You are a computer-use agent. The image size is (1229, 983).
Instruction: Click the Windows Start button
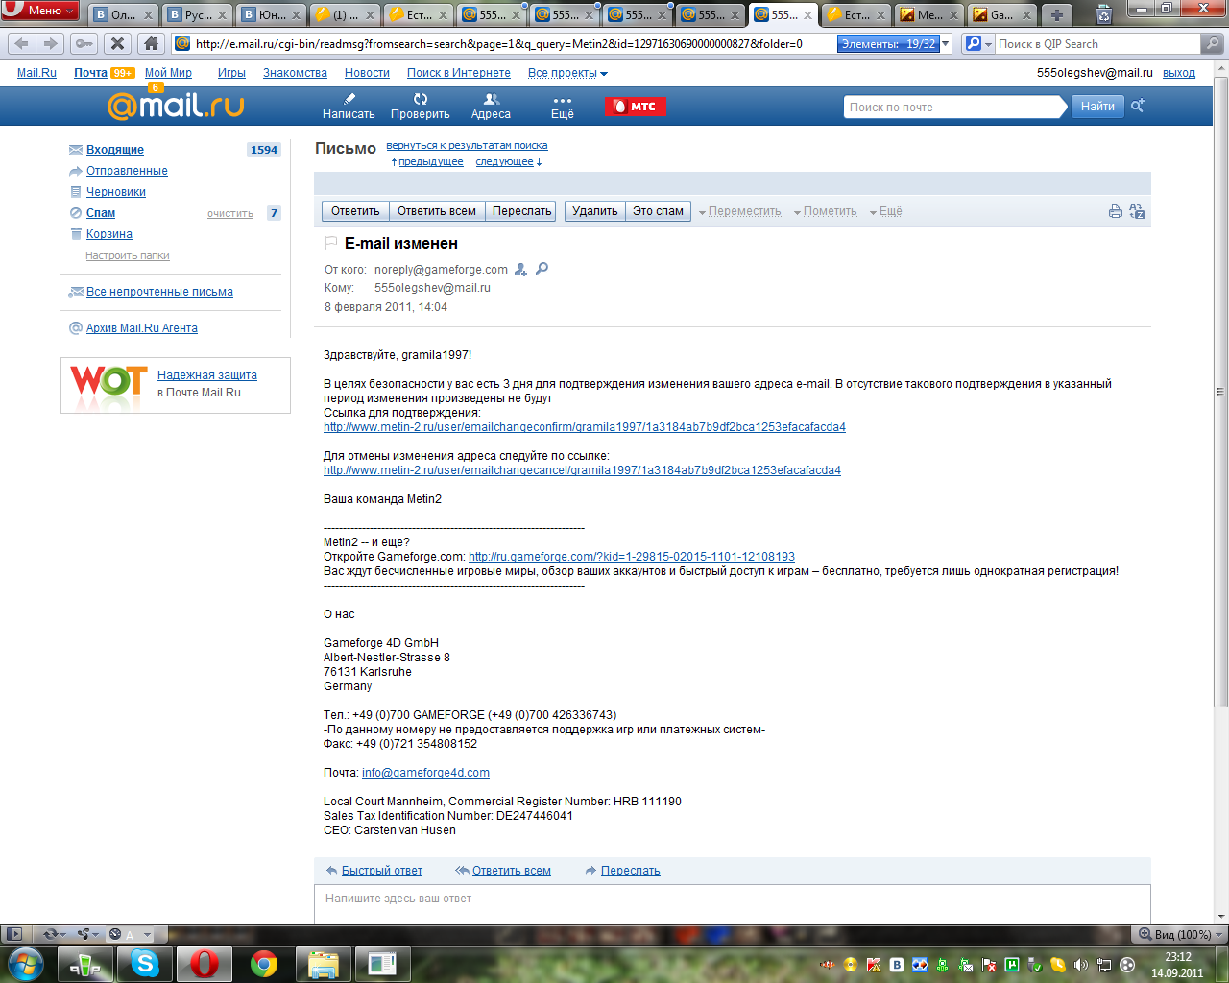(x=26, y=963)
